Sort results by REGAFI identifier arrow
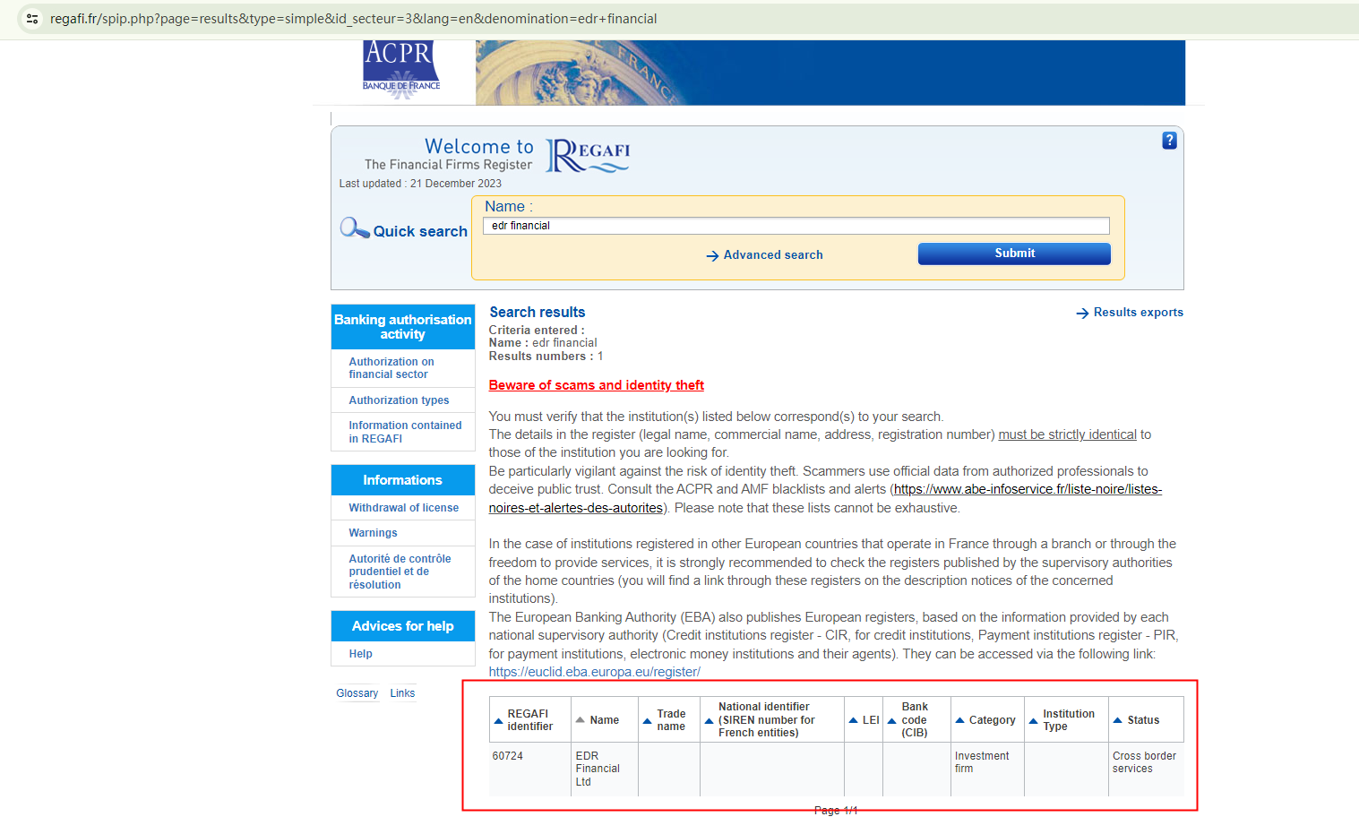 pyautogui.click(x=499, y=721)
